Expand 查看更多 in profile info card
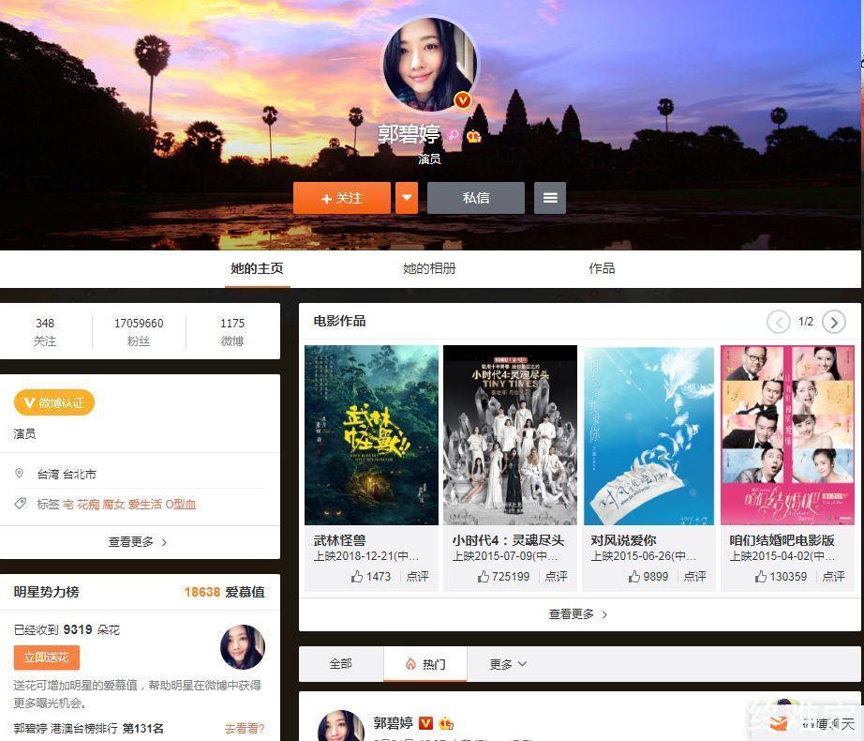Image resolution: width=864 pixels, height=741 pixels. [x=138, y=542]
